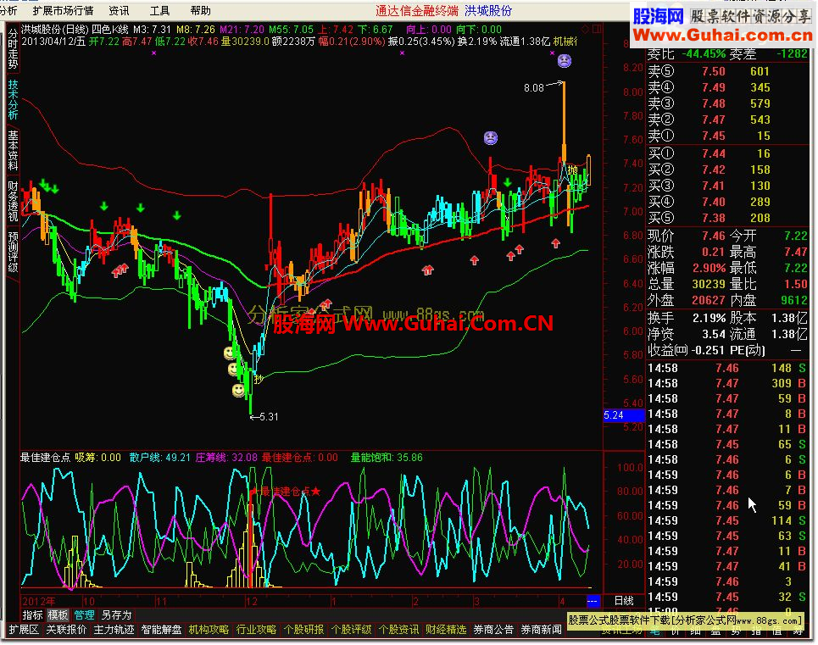Click the 洪城股份(日线) 四色K线 chart title
This screenshot has height=645, width=818.
pos(75,29)
